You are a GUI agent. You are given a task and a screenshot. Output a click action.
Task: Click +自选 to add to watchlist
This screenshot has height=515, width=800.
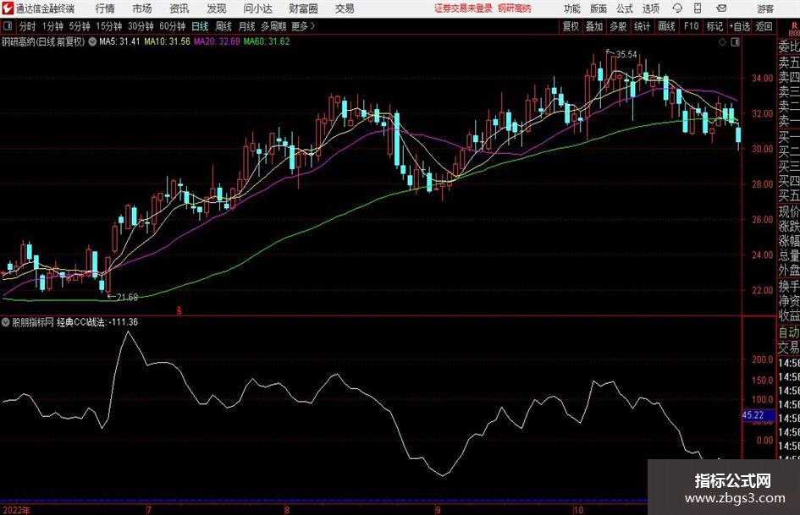coord(739,26)
